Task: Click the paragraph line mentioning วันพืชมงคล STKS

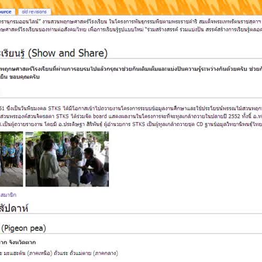Action: 131,108
